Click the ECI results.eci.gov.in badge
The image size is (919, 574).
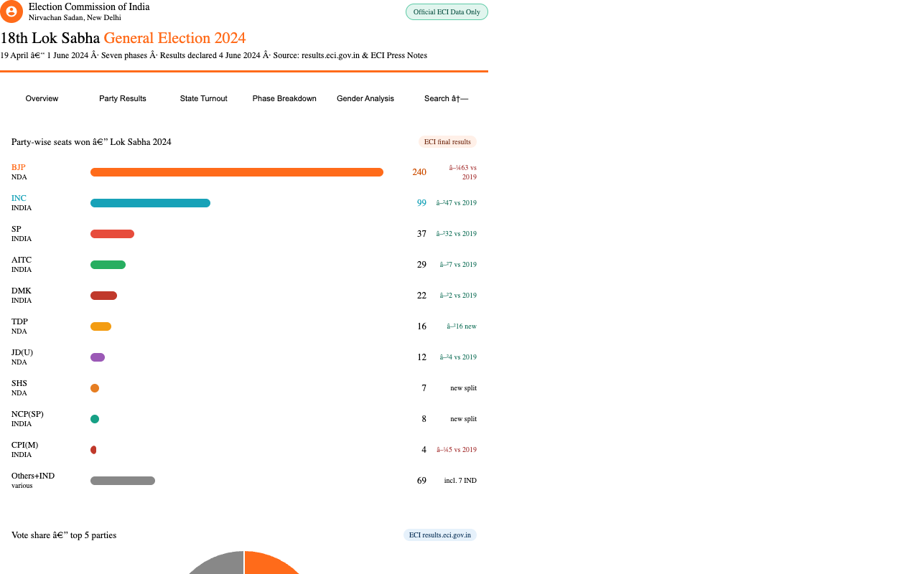click(440, 535)
